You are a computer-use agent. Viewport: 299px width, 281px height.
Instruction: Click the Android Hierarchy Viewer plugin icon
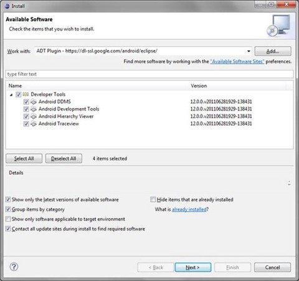[34, 116]
